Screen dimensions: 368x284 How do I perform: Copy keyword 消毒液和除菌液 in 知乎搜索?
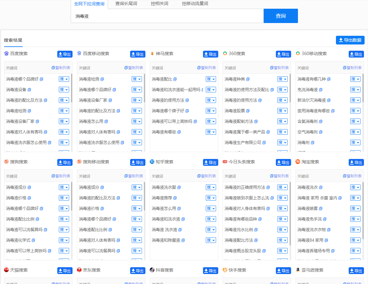coord(183,240)
